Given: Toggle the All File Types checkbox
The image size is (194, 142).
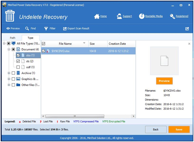Looking at the screenshot, I should [9, 43].
